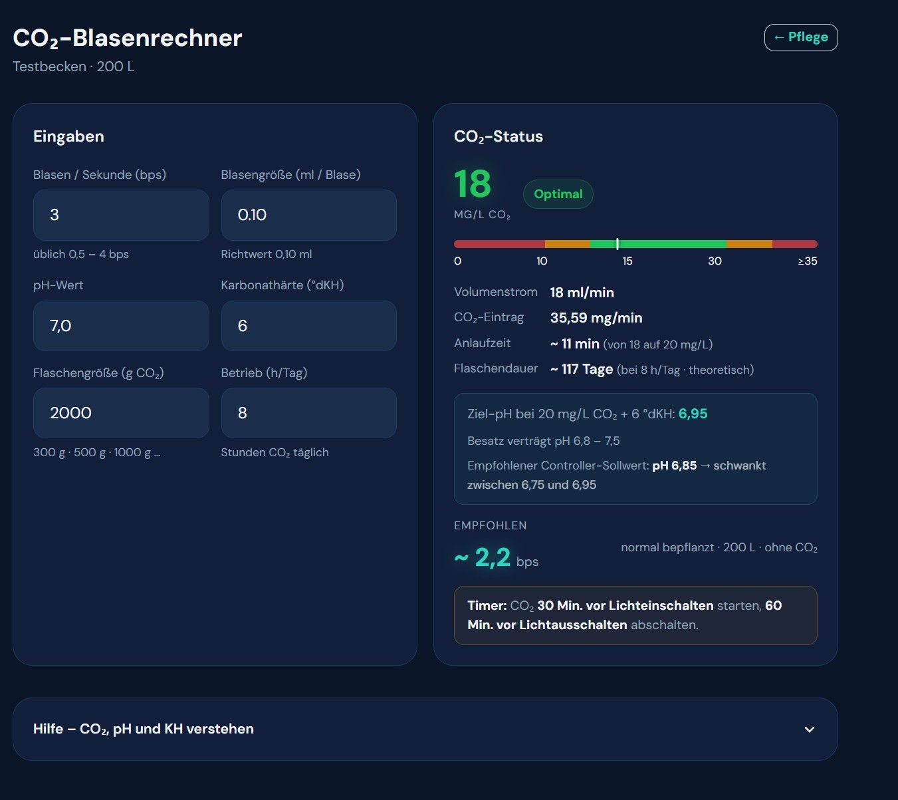Select the Optimal status badge
This screenshot has width=898, height=800.
click(x=558, y=194)
